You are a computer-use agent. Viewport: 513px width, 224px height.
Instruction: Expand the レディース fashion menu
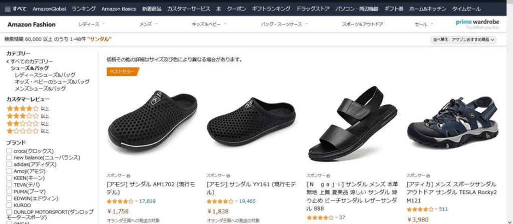[x=92, y=24]
